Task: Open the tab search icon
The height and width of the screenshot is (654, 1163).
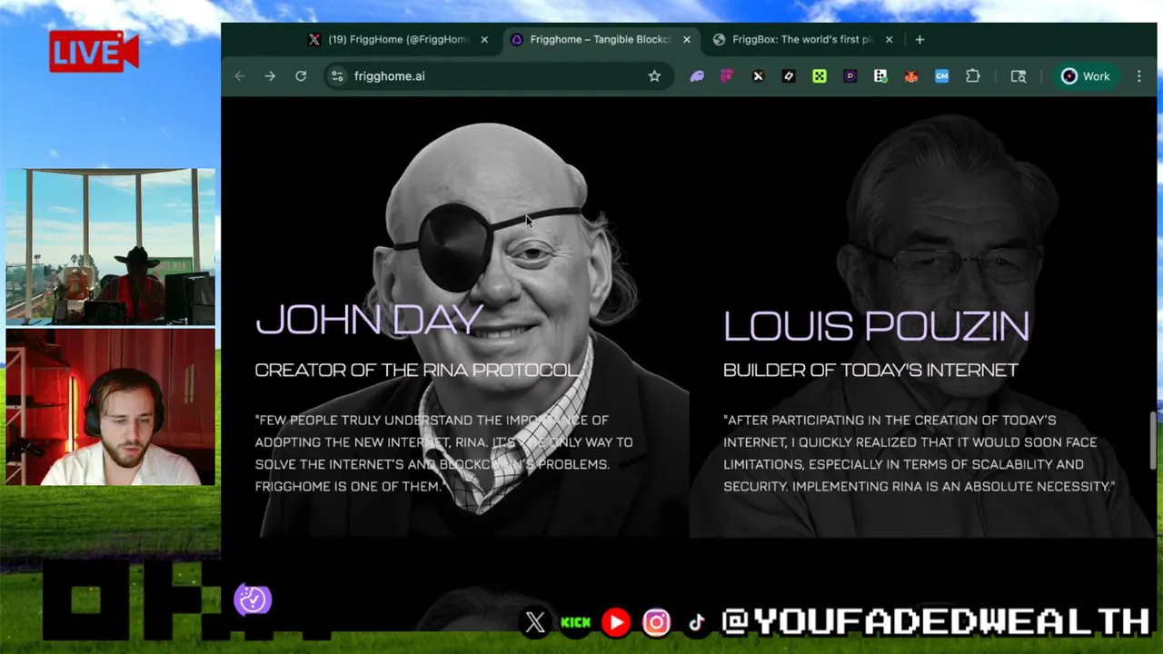Action: [1019, 76]
